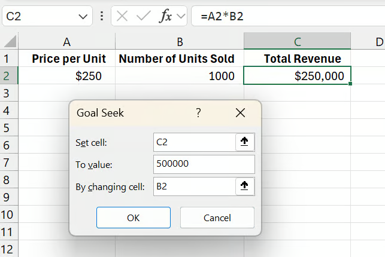The width and height of the screenshot is (385, 257).
Task: Select row 2 header
Action: tap(8, 76)
